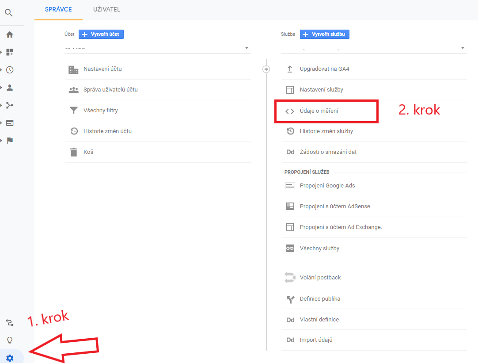The image size is (478, 363).
Task: Open Acquisition reports branching icon
Action: coord(10,105)
